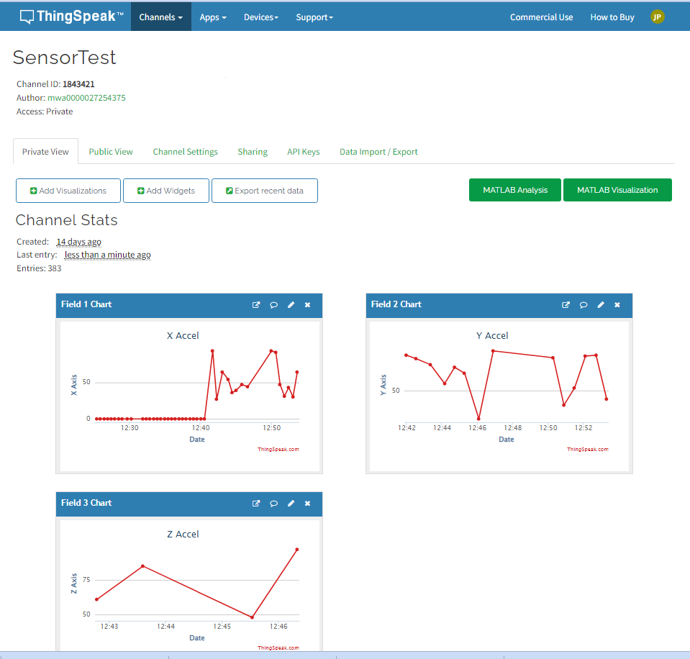Image resolution: width=690 pixels, height=659 pixels.
Task: Open Field 2 Chart in new window icon
Action: tap(566, 305)
